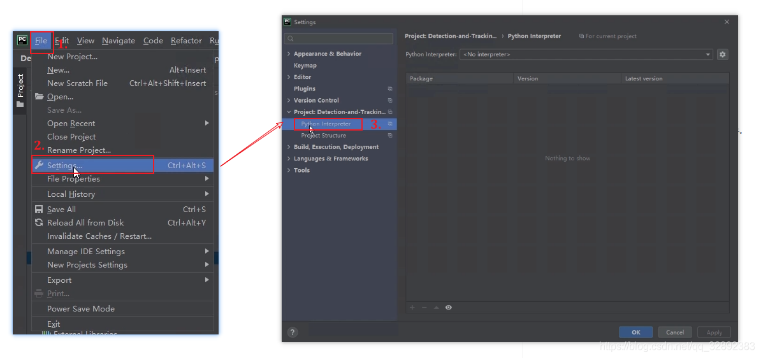Click the wrench icon beside Settings

pyautogui.click(x=40, y=165)
